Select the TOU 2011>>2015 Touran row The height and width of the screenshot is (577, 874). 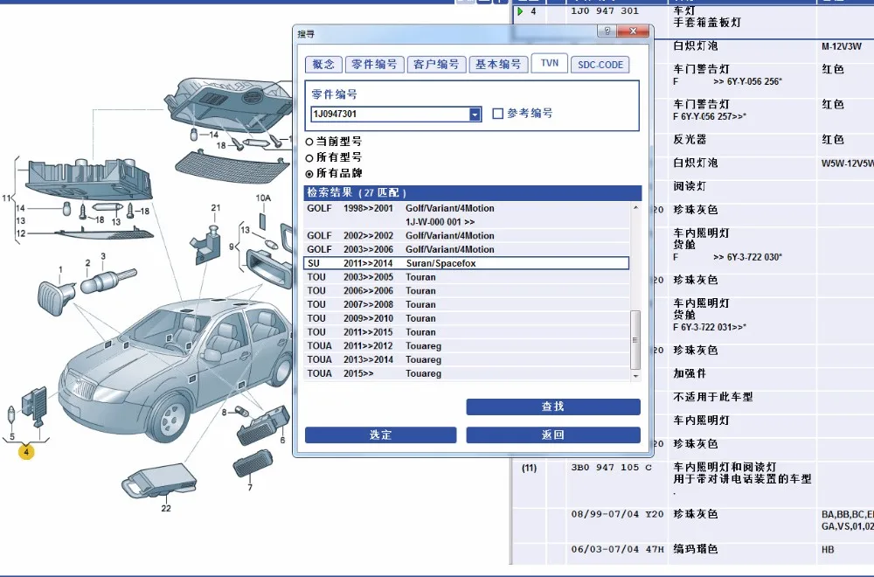[467, 332]
